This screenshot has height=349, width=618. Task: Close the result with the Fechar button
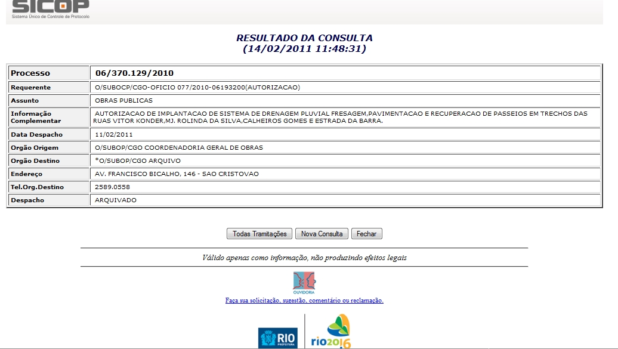coord(366,234)
